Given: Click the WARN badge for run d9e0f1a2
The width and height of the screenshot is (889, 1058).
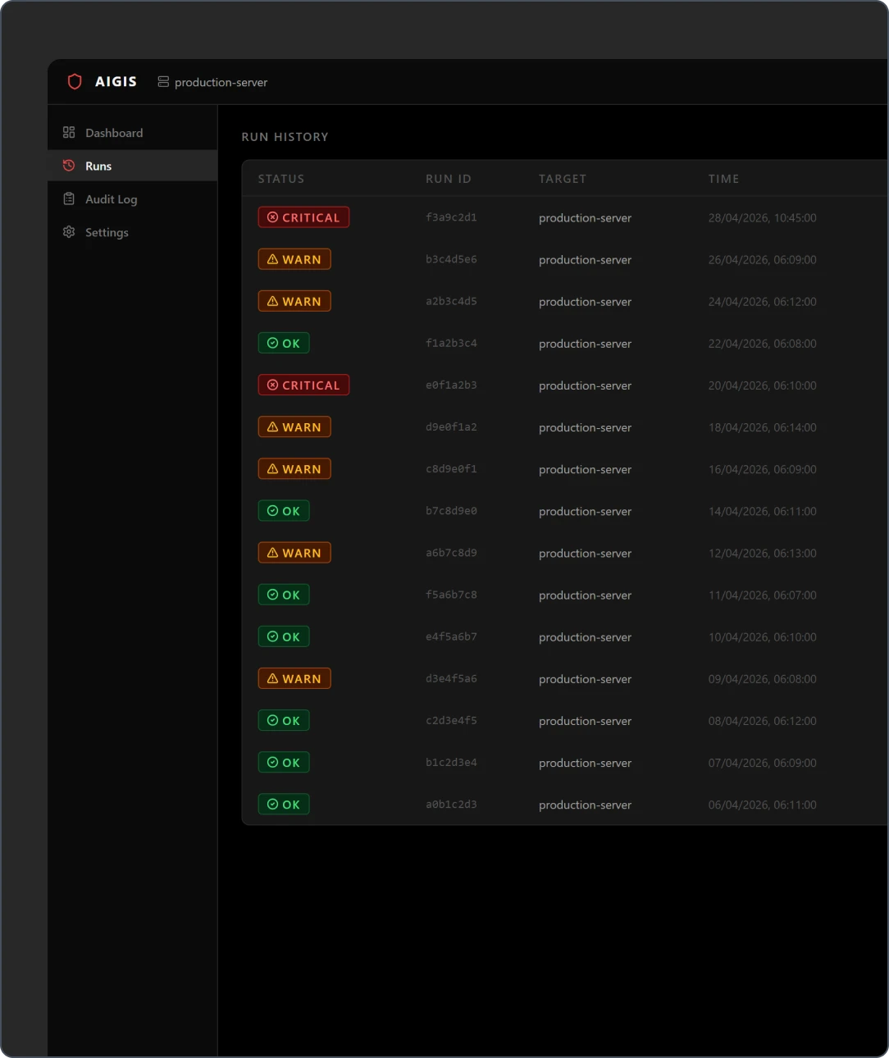Looking at the screenshot, I should [x=294, y=426].
